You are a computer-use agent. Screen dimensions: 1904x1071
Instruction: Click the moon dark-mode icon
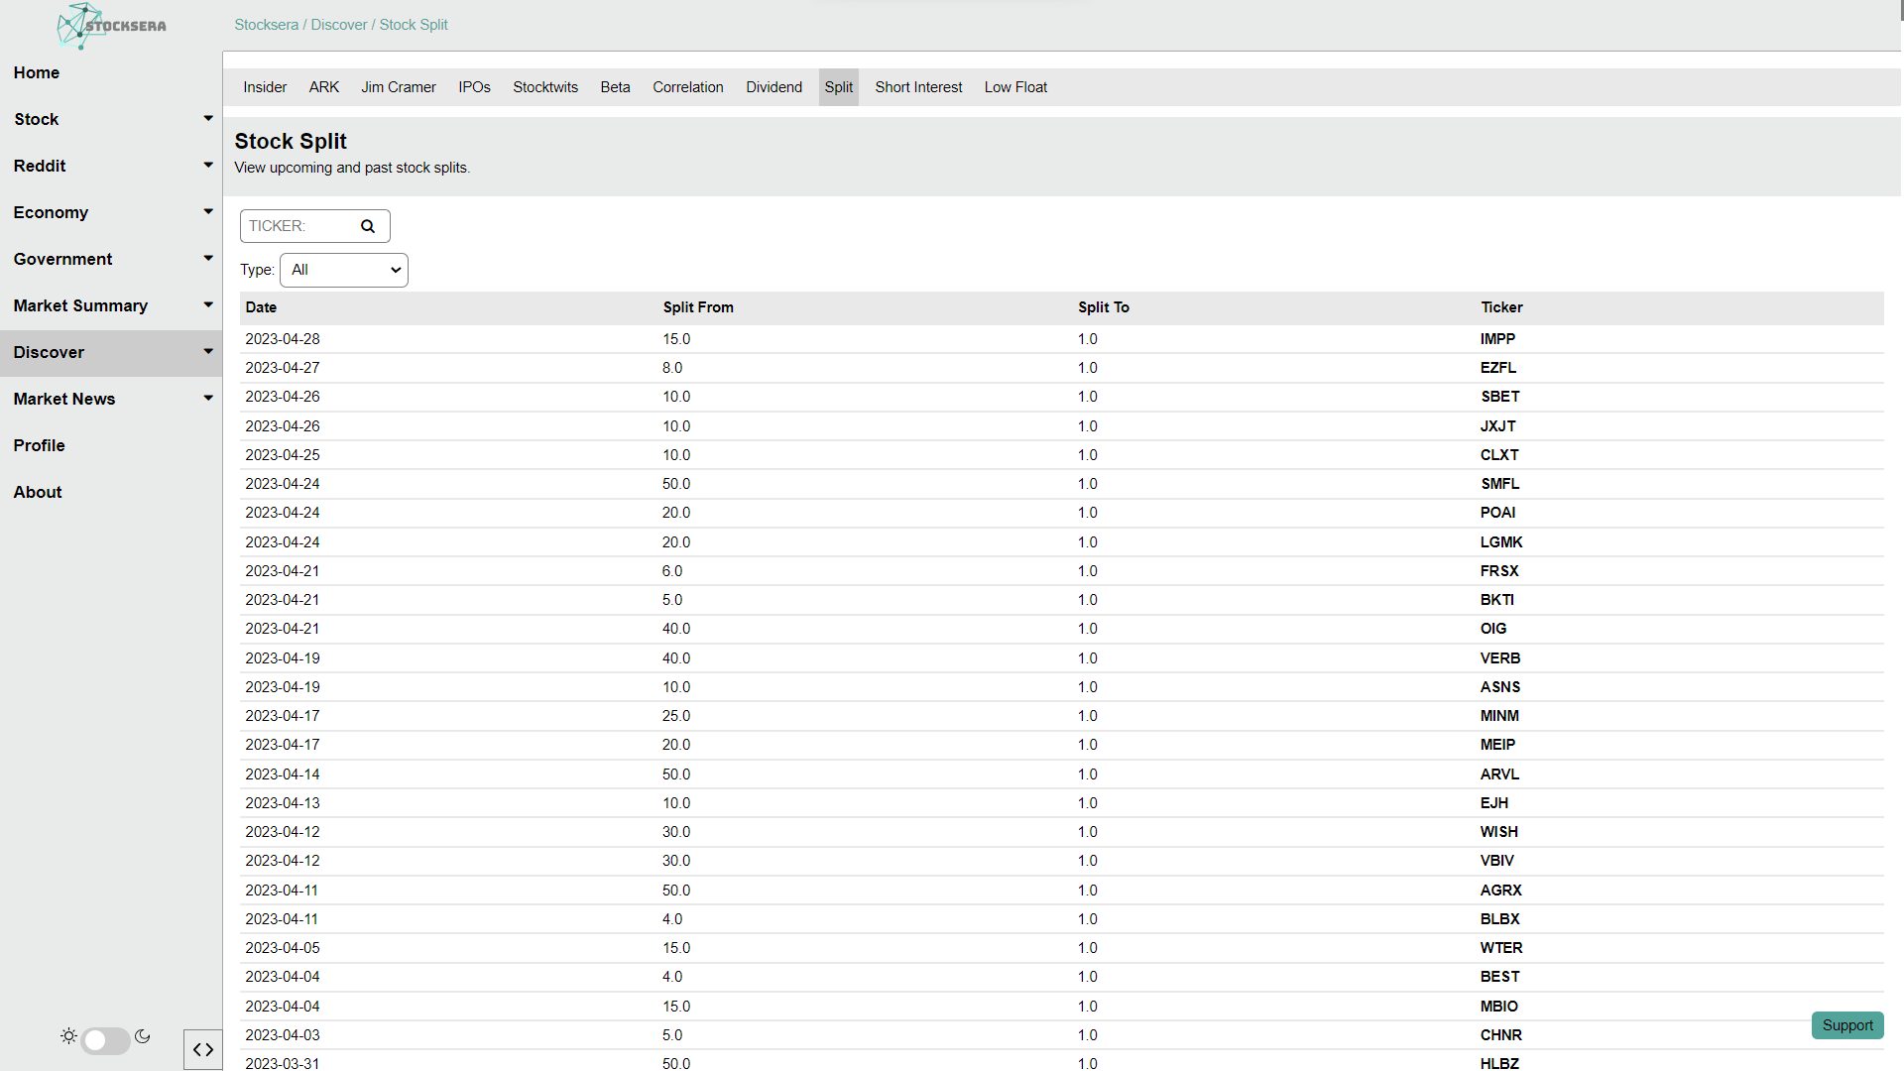143,1036
